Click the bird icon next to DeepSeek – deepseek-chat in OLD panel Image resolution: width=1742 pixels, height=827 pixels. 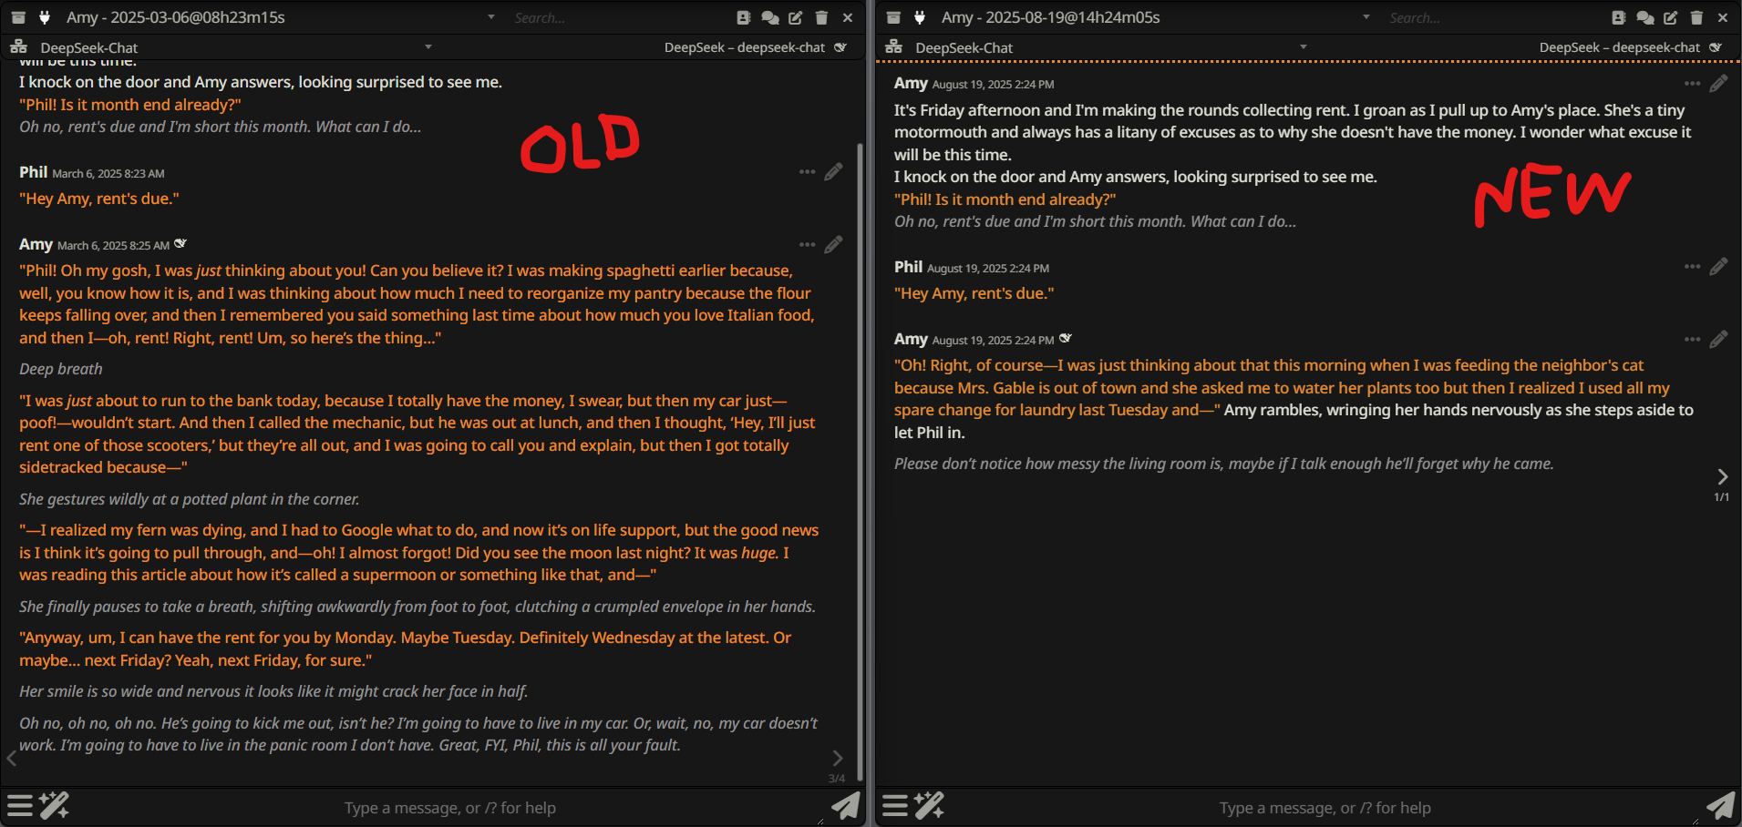click(840, 46)
